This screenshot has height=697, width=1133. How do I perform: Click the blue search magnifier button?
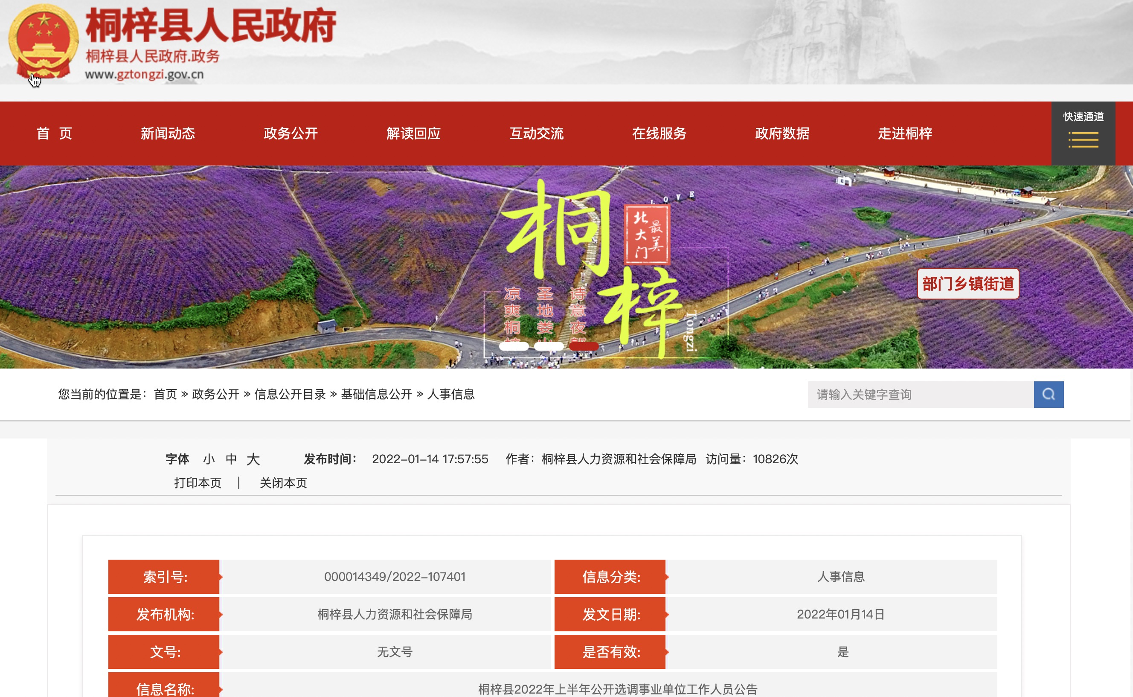(1048, 394)
